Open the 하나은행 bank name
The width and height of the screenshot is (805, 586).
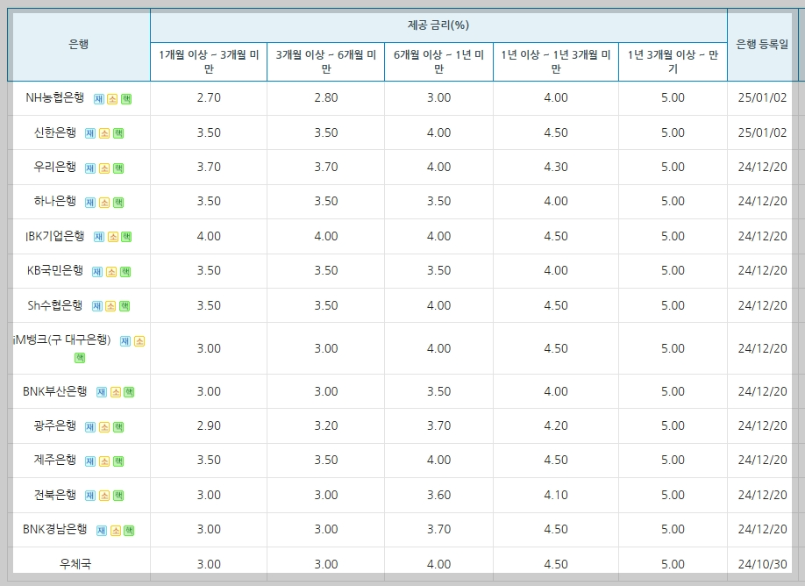pos(55,201)
